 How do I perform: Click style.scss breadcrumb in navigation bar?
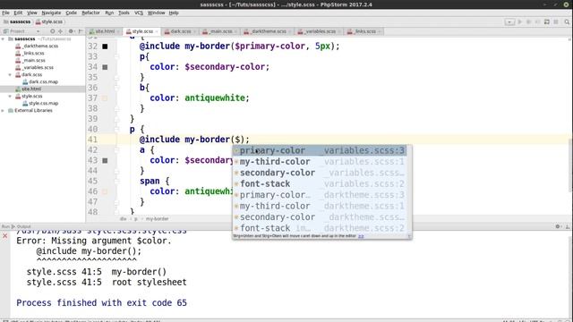[x=49, y=21]
